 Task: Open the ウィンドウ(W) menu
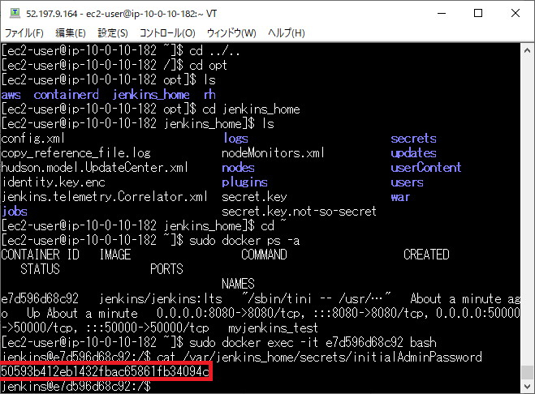[231, 32]
